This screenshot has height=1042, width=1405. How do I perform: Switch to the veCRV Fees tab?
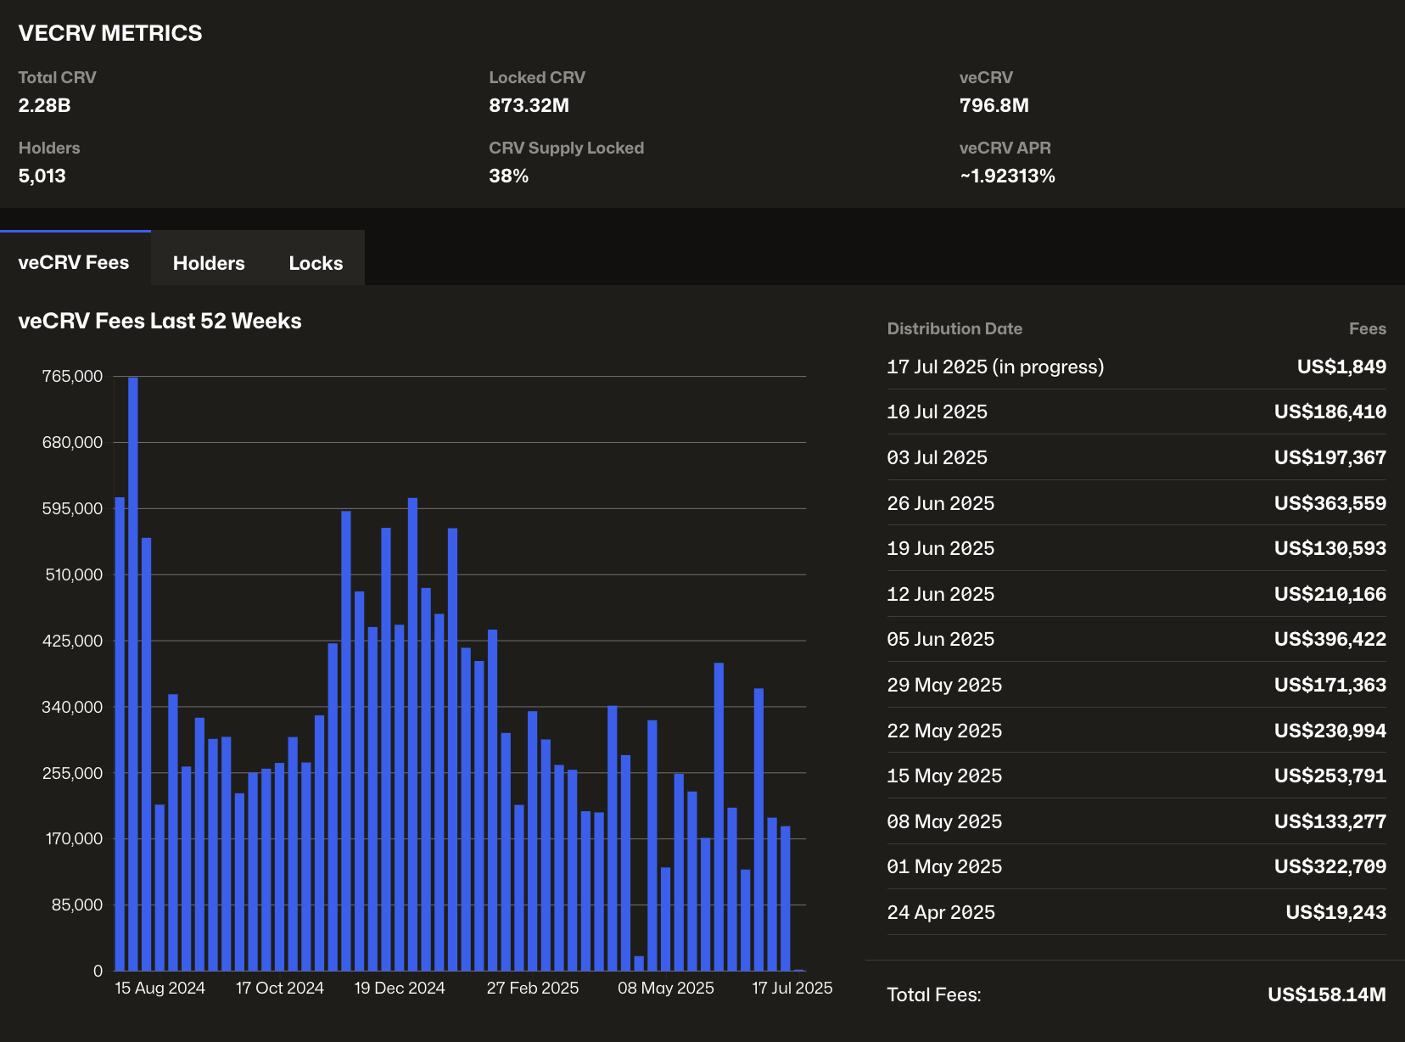(74, 263)
